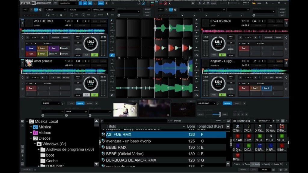Select the BURBUJAS DE AMOR RMX track
The width and height of the screenshot is (308, 173).
click(x=131, y=160)
